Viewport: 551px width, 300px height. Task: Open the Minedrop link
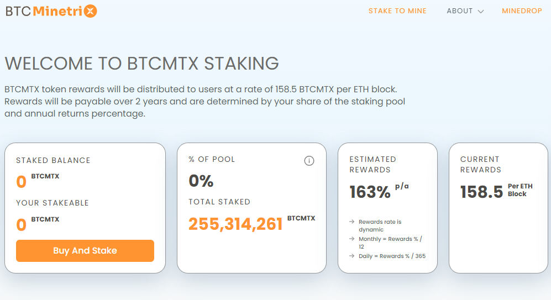tap(522, 11)
